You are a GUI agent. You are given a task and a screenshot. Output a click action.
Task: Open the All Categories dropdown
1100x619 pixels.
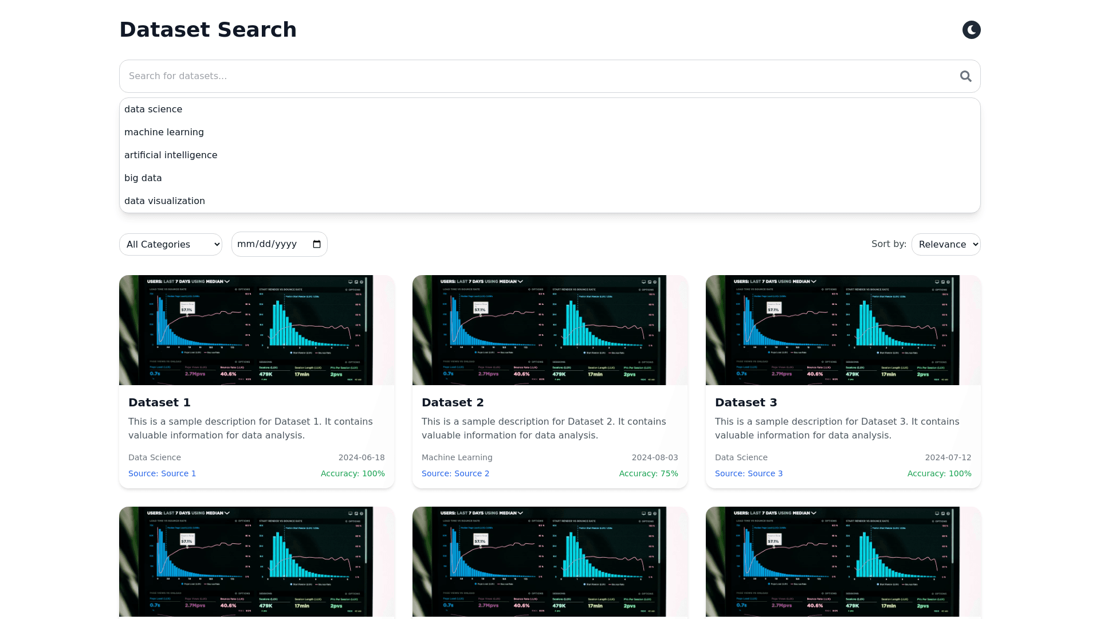pos(170,244)
